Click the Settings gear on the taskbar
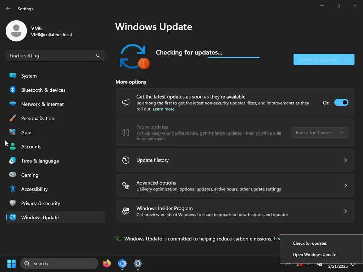Image resolution: width=363 pixels, height=272 pixels. pos(138,263)
